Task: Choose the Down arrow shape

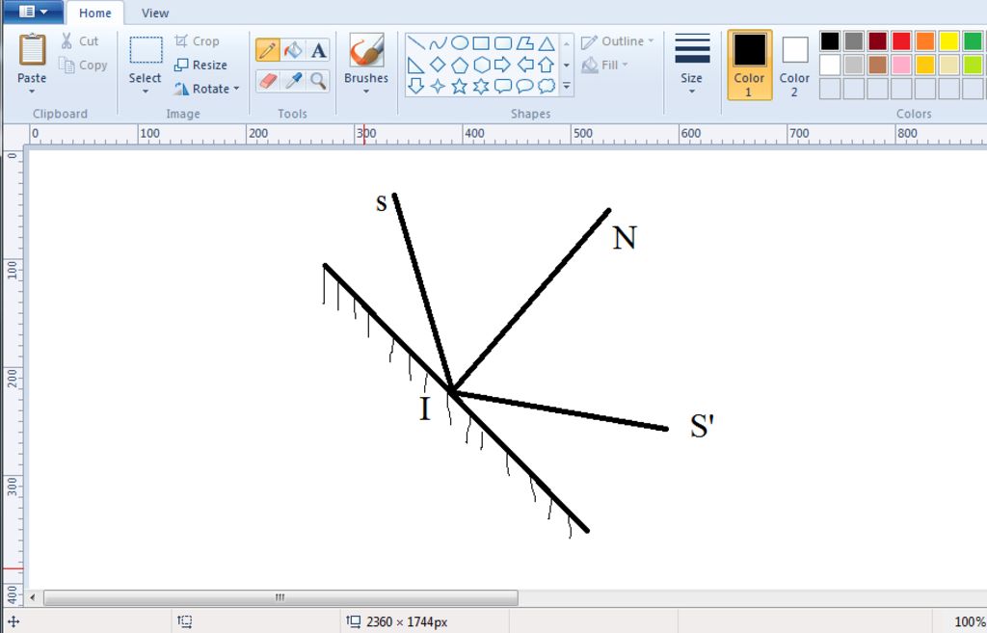Action: 416,86
